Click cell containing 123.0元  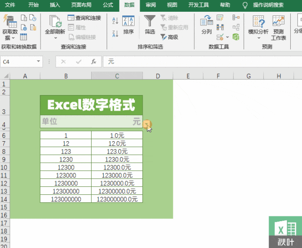click(117, 152)
